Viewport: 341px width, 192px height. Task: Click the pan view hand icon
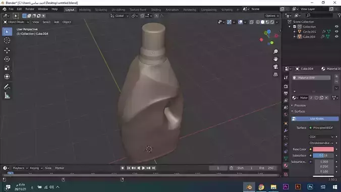coord(275,59)
